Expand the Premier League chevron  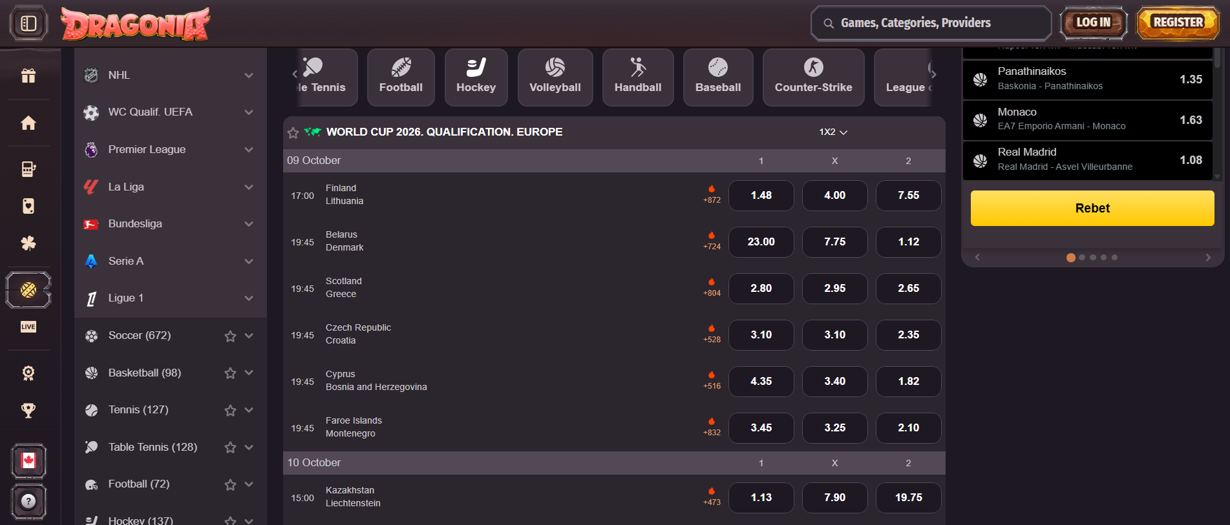pos(249,150)
